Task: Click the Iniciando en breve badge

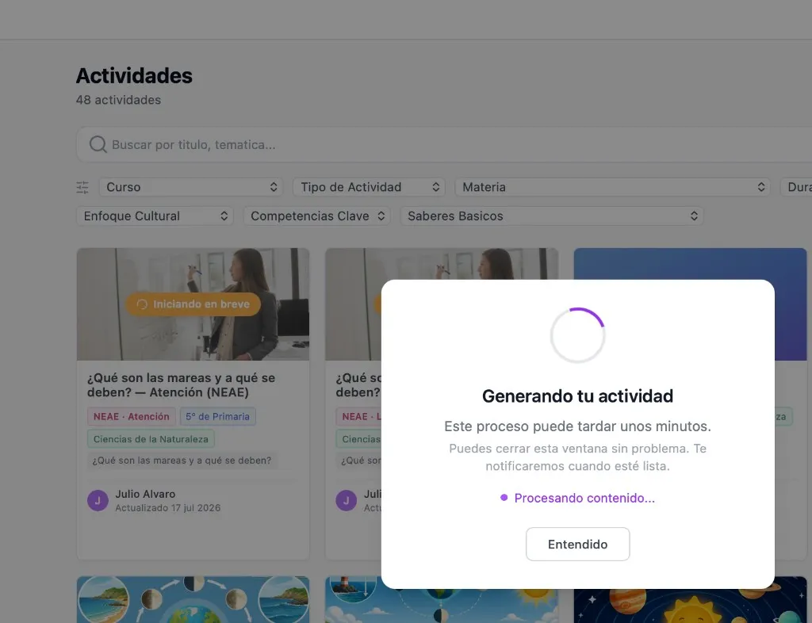Action: 193,304
